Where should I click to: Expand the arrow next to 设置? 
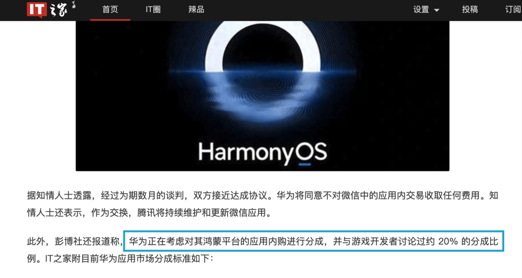[436, 10]
